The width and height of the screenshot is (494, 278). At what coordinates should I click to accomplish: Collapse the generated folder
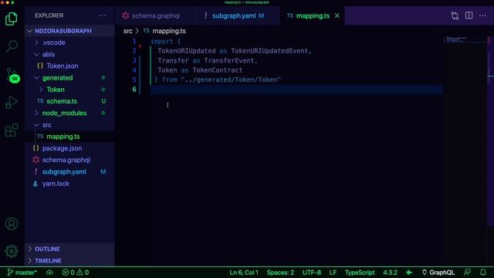(x=69, y=78)
